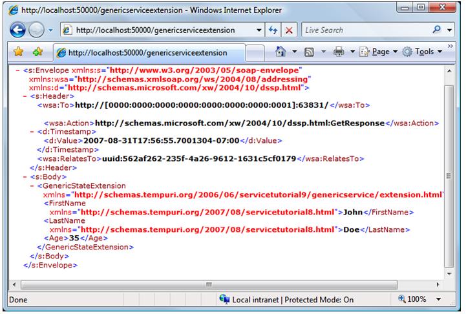
Task: Click the FirstName value John
Action: [353, 212]
